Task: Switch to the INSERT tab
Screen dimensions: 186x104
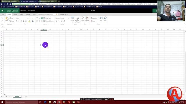Action: click(x=15, y=14)
